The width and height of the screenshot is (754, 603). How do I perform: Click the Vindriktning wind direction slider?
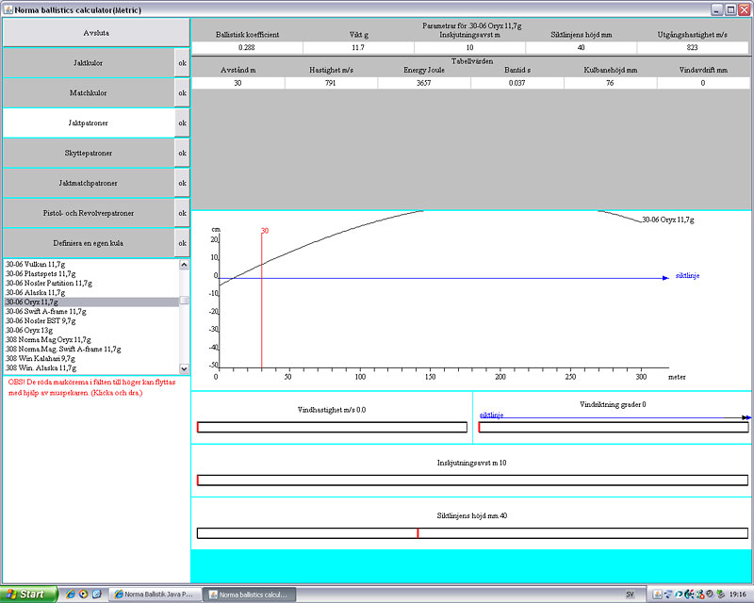pos(613,428)
